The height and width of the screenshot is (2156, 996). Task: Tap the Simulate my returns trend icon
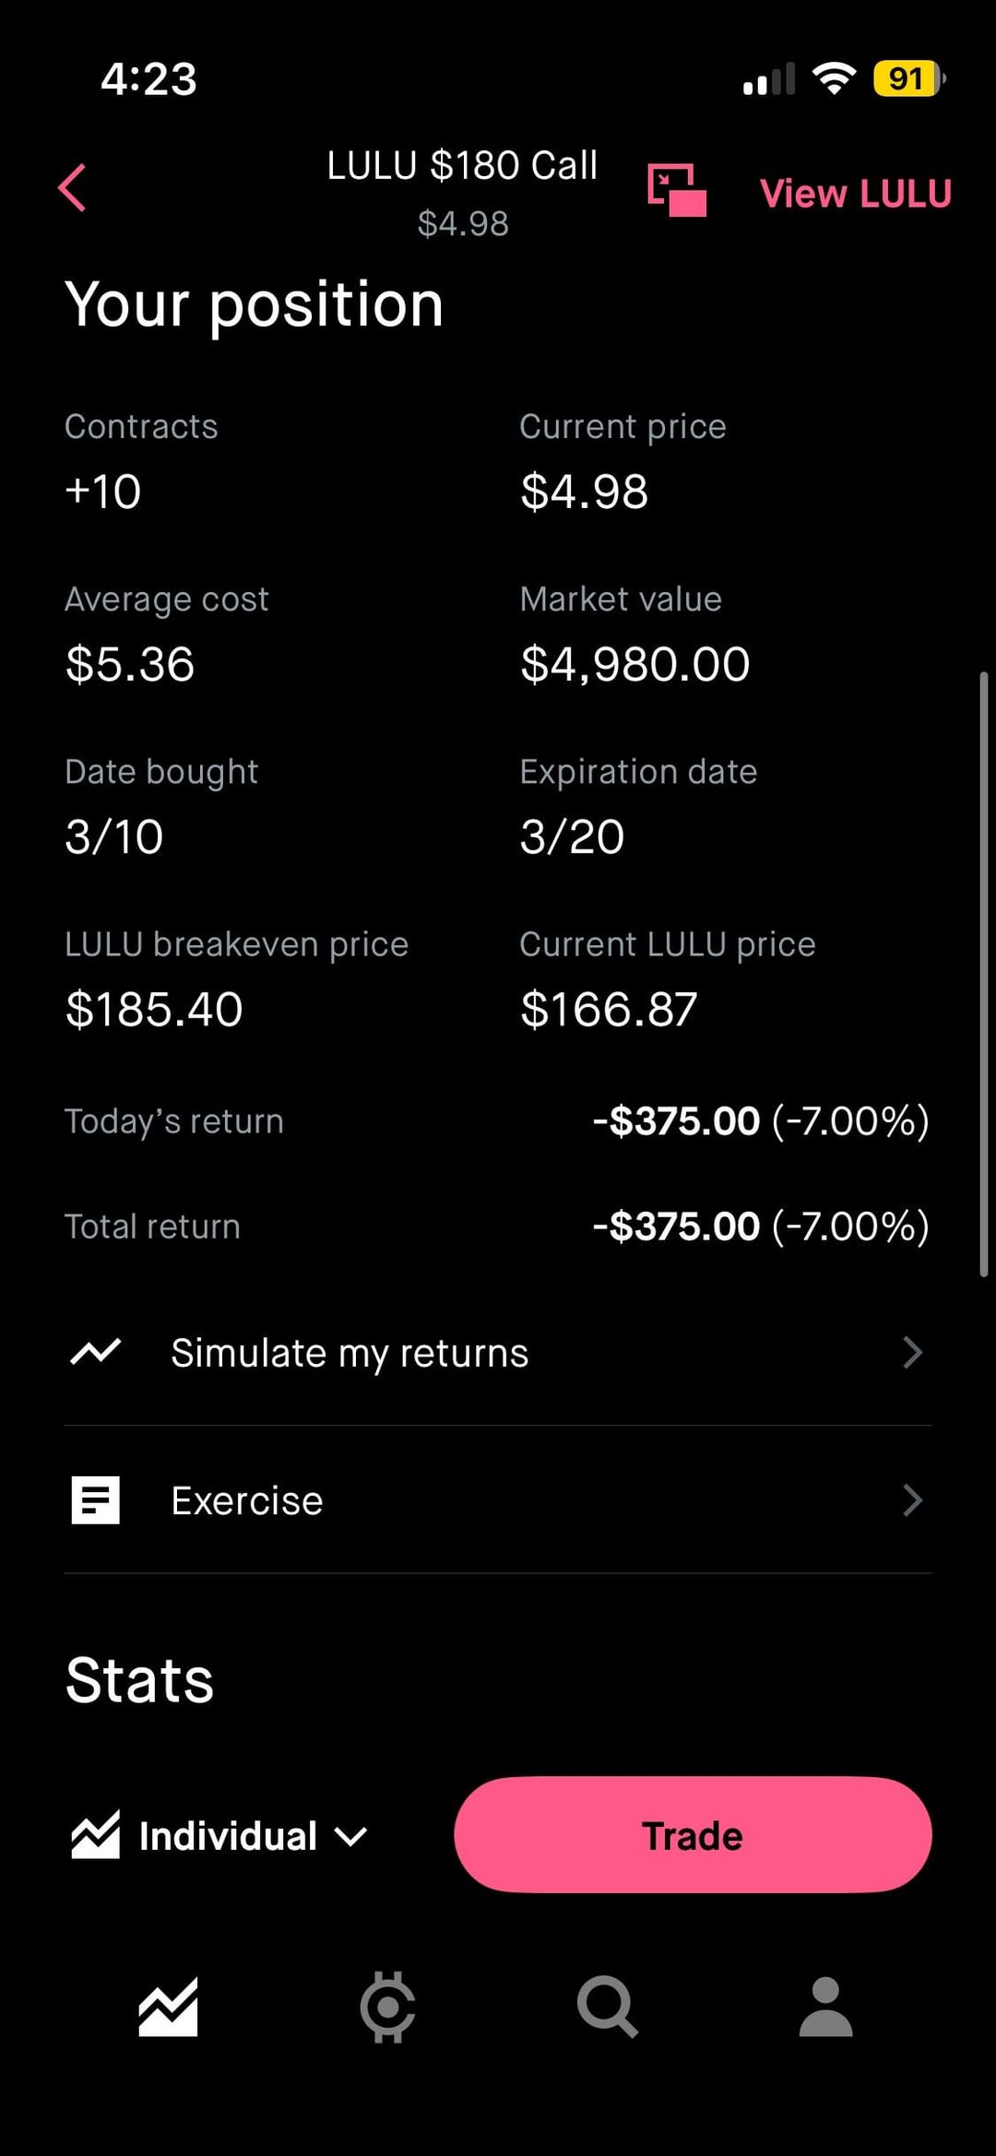pyautogui.click(x=96, y=1353)
